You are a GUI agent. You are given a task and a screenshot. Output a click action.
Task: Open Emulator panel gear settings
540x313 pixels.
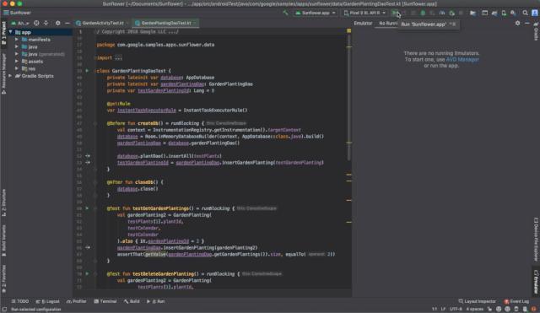pyautogui.click(x=517, y=23)
